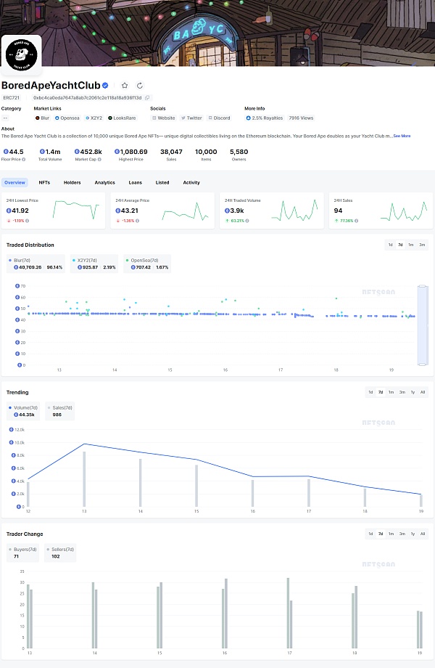Switch to the Holders tab
Viewport: 435px width, 668px height.
click(72, 183)
